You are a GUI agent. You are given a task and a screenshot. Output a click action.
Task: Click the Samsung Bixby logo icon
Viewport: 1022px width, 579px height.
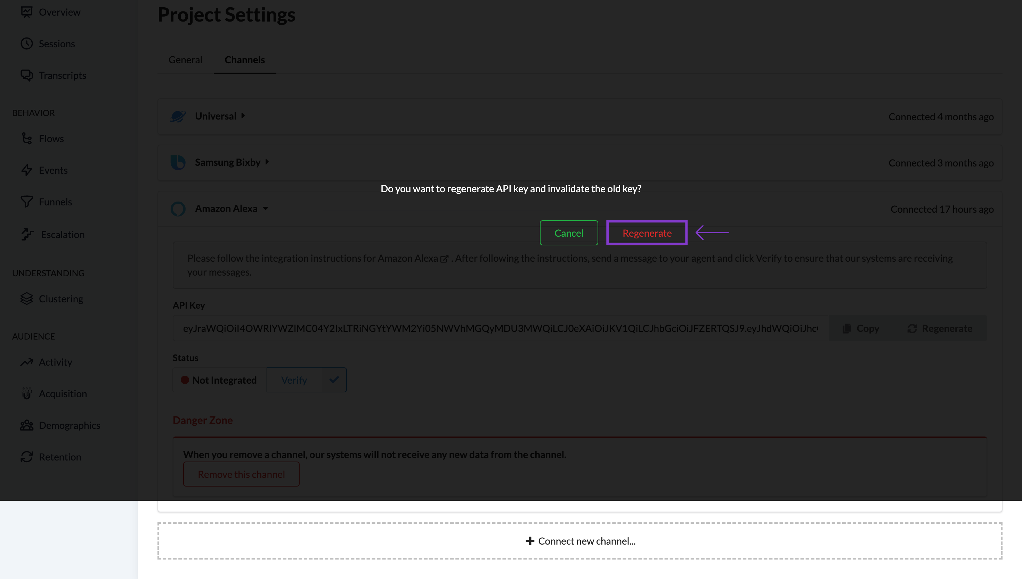click(x=178, y=162)
